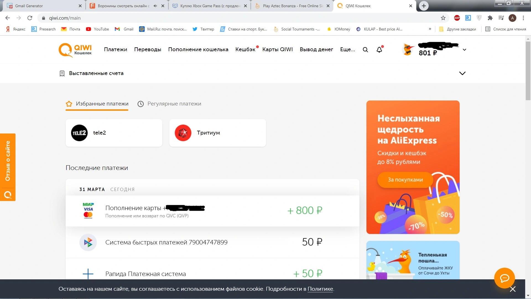Click the plus icon beside Рапида

[x=88, y=274]
